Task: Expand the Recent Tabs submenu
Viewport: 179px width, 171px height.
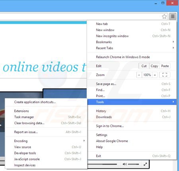Action: point(132,48)
